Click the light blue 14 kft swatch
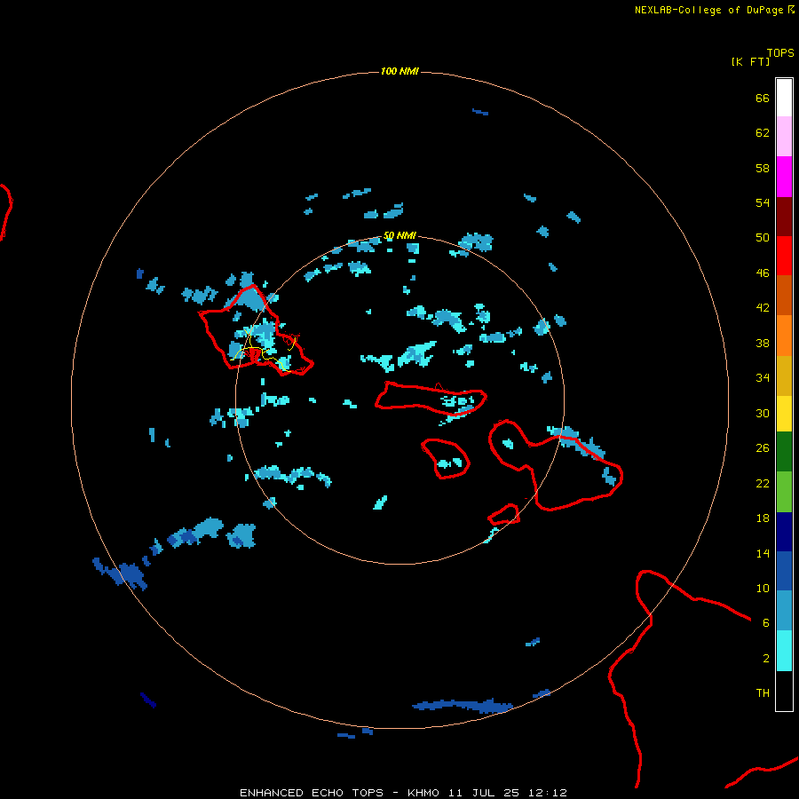This screenshot has width=799, height=799. pyautogui.click(x=784, y=610)
